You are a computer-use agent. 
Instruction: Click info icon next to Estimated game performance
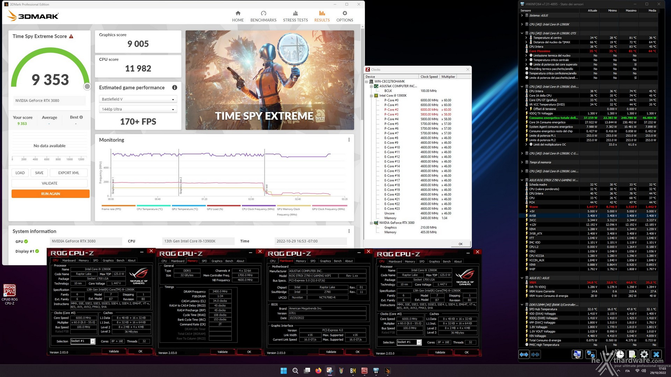coord(174,88)
